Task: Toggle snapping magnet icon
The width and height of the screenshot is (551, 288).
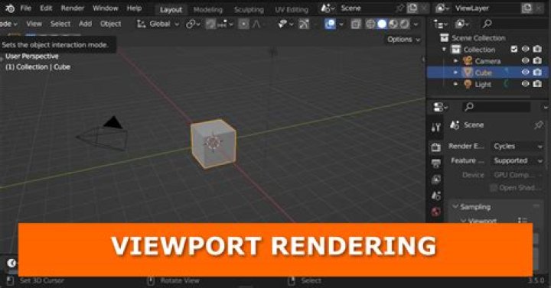Action: (210, 24)
